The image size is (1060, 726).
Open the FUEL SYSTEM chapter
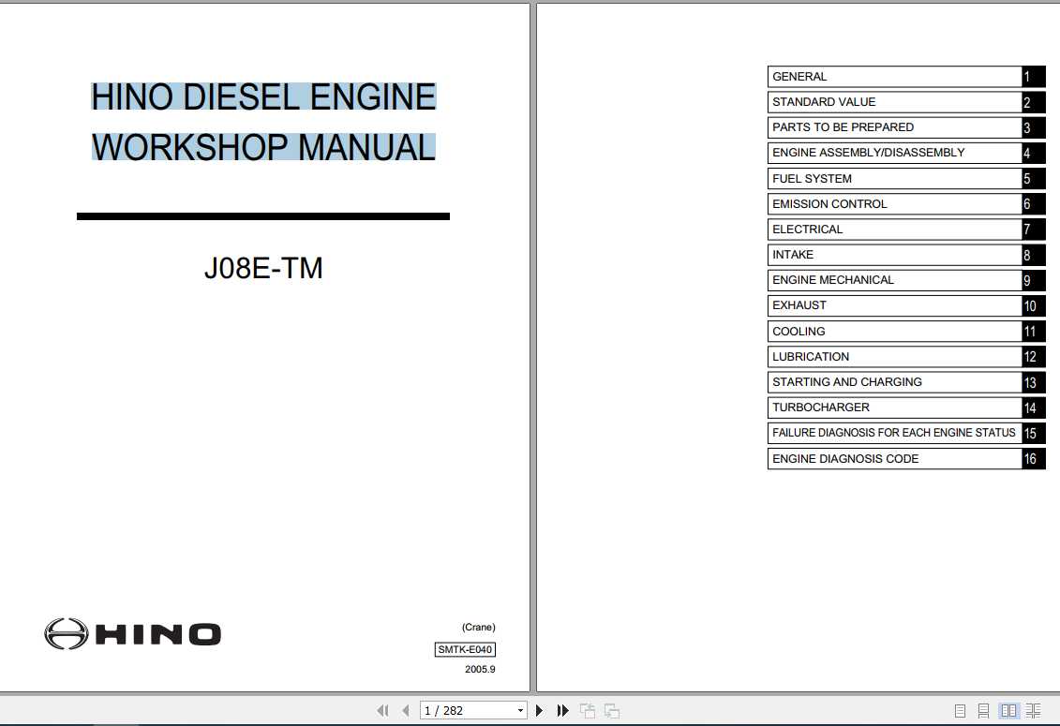click(x=906, y=179)
